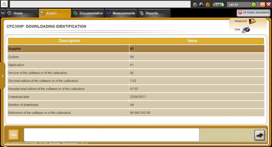Select the Hexadecimal edition row
The image size is (272, 147).
(136, 89)
